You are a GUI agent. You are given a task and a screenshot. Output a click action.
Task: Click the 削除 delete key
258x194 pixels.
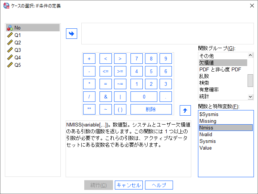tap(151, 109)
